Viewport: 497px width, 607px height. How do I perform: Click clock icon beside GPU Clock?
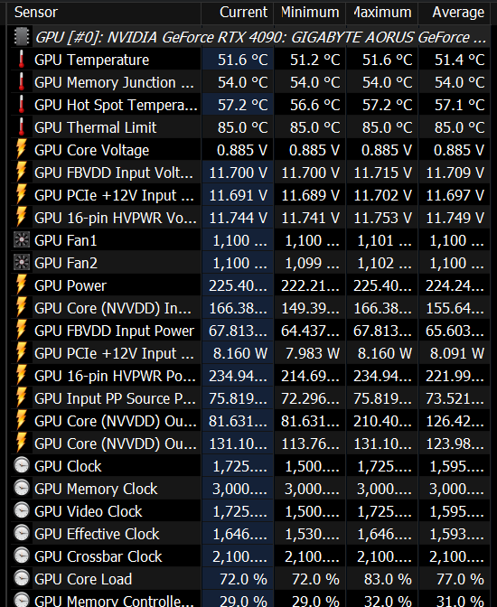coord(22,466)
